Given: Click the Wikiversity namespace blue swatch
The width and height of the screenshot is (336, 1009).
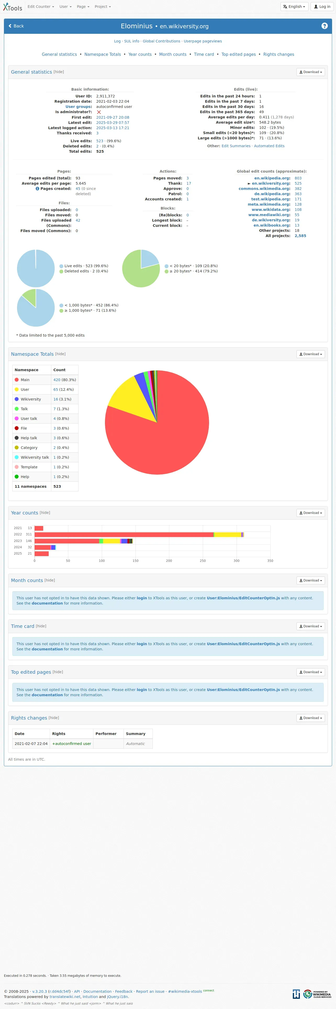Looking at the screenshot, I should tap(16, 399).
